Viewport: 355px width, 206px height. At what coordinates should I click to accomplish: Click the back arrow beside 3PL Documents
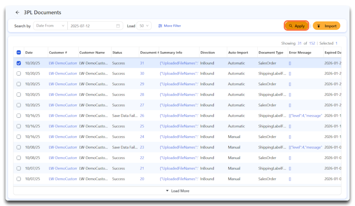[x=17, y=12]
